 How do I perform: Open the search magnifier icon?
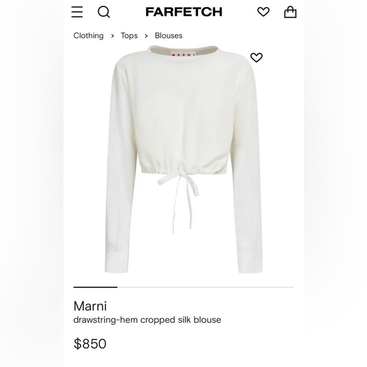pos(104,11)
